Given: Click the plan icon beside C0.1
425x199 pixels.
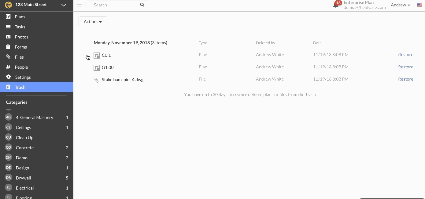Looking at the screenshot, I should 97,56.
